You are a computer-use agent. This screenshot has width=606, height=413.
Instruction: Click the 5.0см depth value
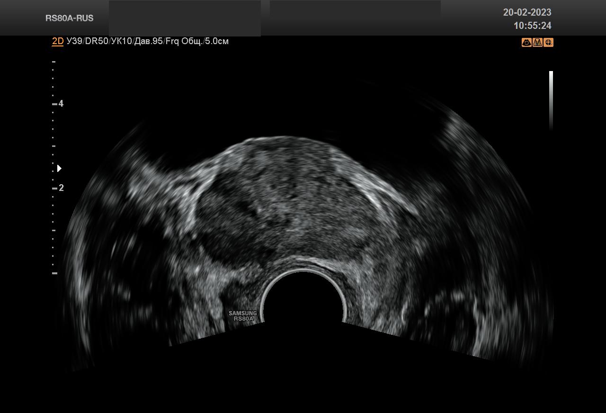coord(217,41)
